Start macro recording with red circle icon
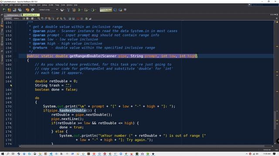 point(78,18)
